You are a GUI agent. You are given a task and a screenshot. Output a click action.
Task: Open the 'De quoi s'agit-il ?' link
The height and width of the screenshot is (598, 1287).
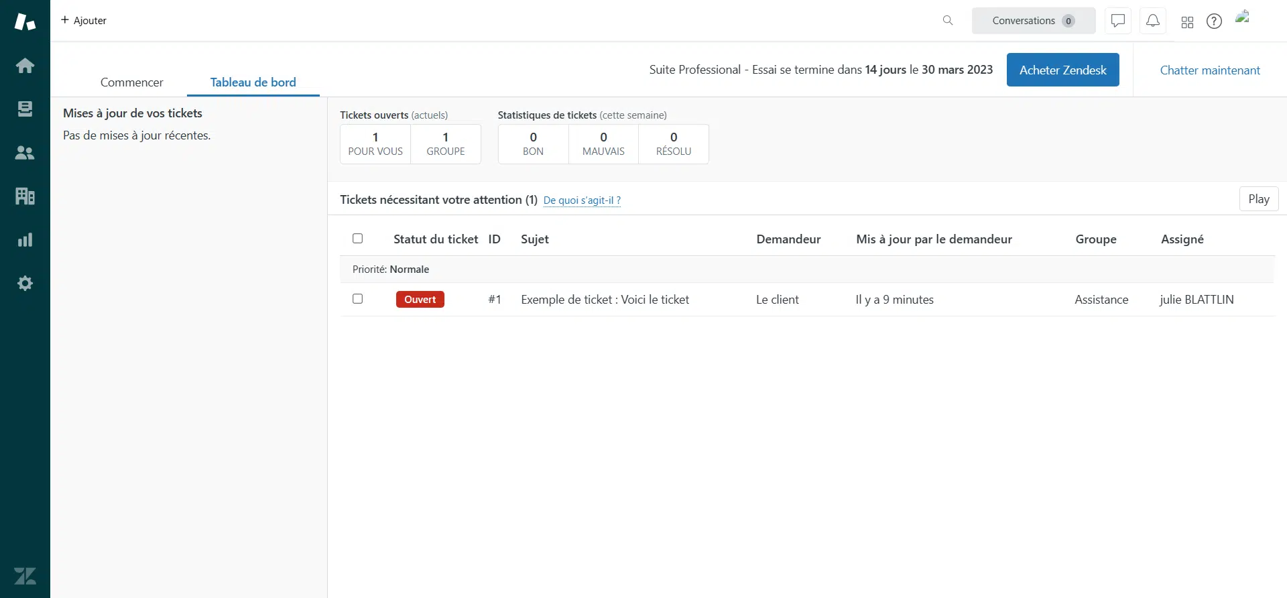coord(582,200)
